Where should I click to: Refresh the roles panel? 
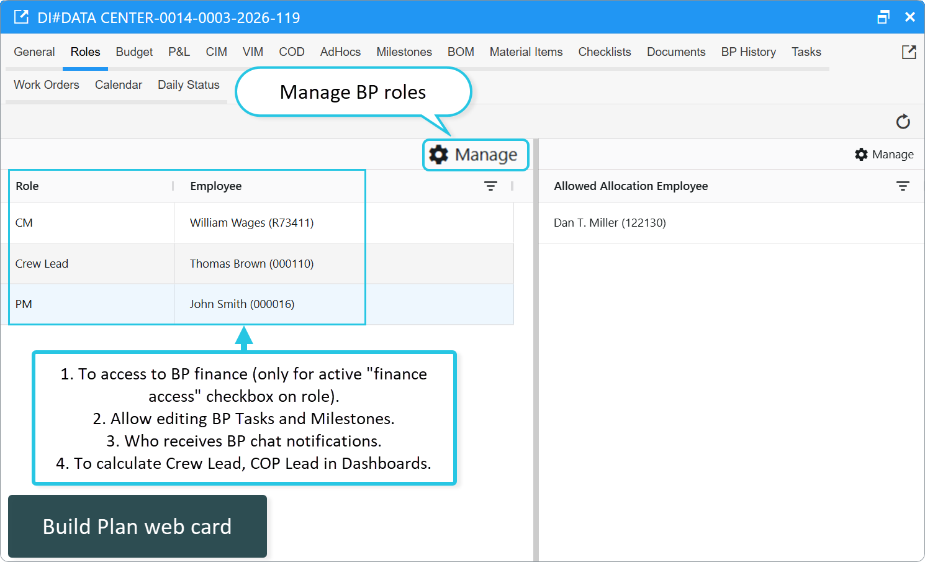[x=903, y=122]
